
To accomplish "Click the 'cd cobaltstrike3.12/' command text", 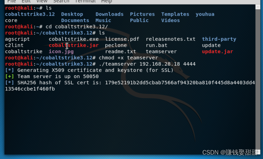I will (x=77, y=27).
